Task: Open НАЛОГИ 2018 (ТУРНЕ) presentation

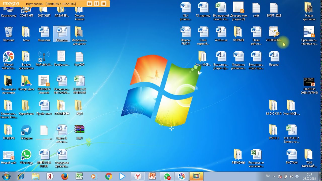Action: 309,85
